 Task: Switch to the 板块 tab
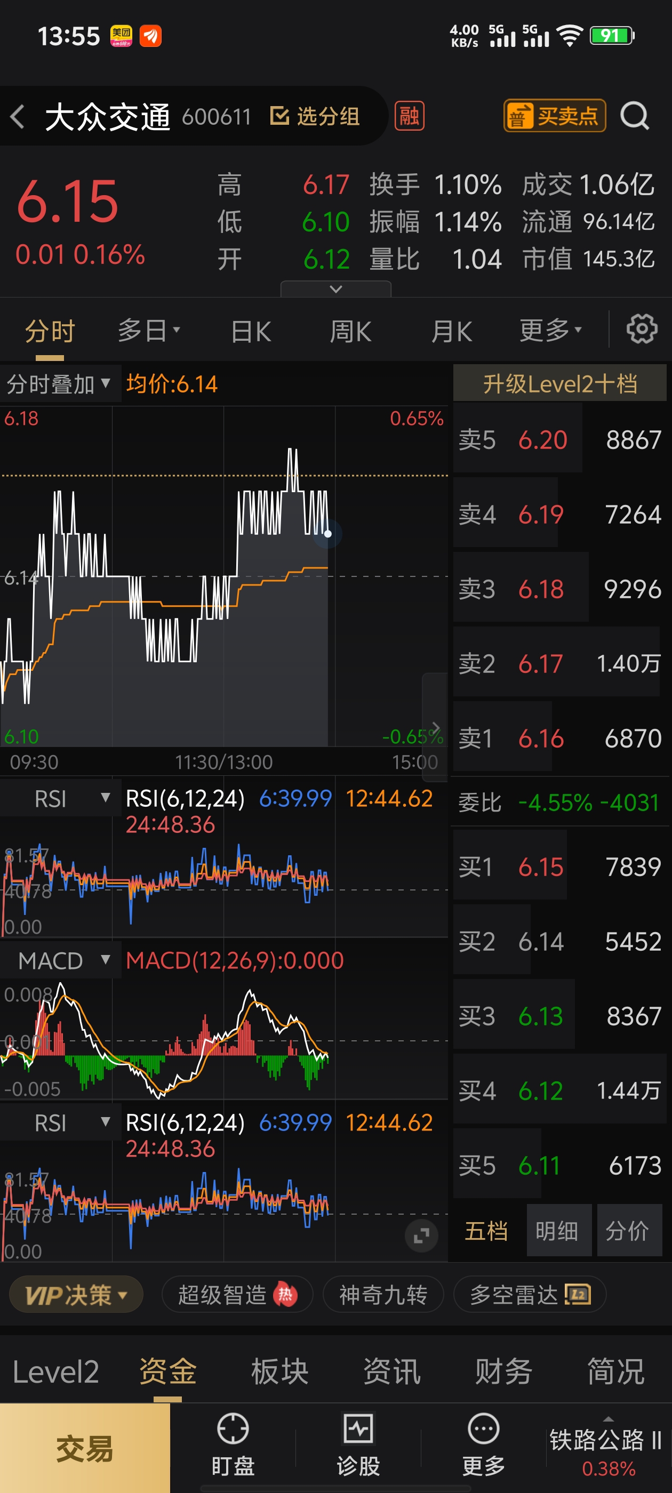279,1371
